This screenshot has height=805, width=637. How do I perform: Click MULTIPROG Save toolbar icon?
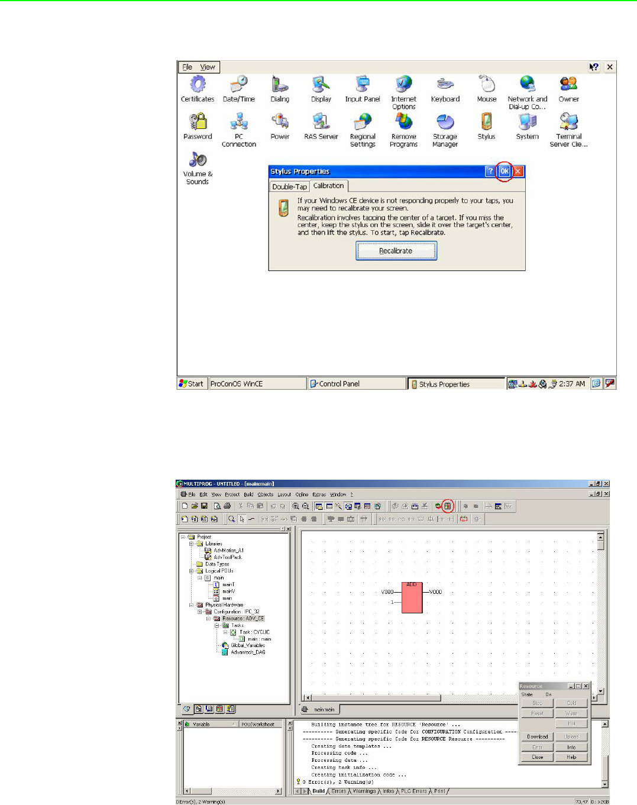coord(204,506)
